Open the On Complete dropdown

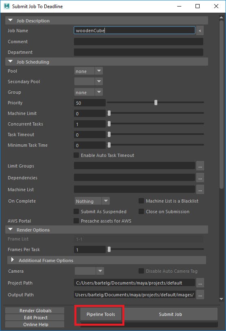point(92,201)
